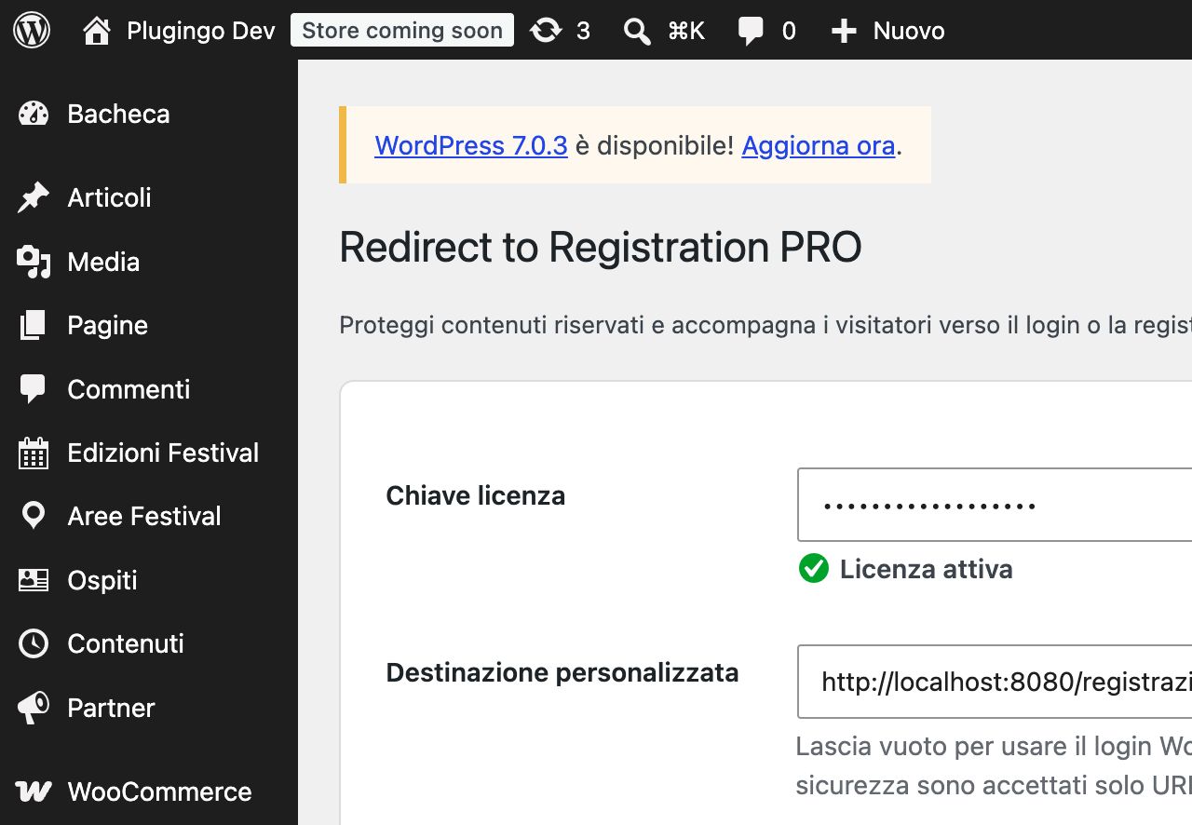This screenshot has height=825, width=1192.
Task: Click the updates circular arrows icon
Action: 546,31
